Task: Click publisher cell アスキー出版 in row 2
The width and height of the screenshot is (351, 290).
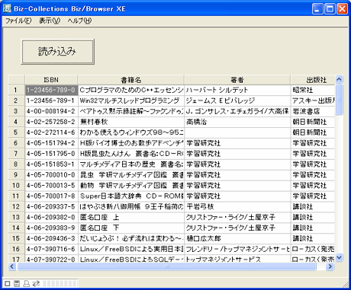Action: tap(313, 100)
